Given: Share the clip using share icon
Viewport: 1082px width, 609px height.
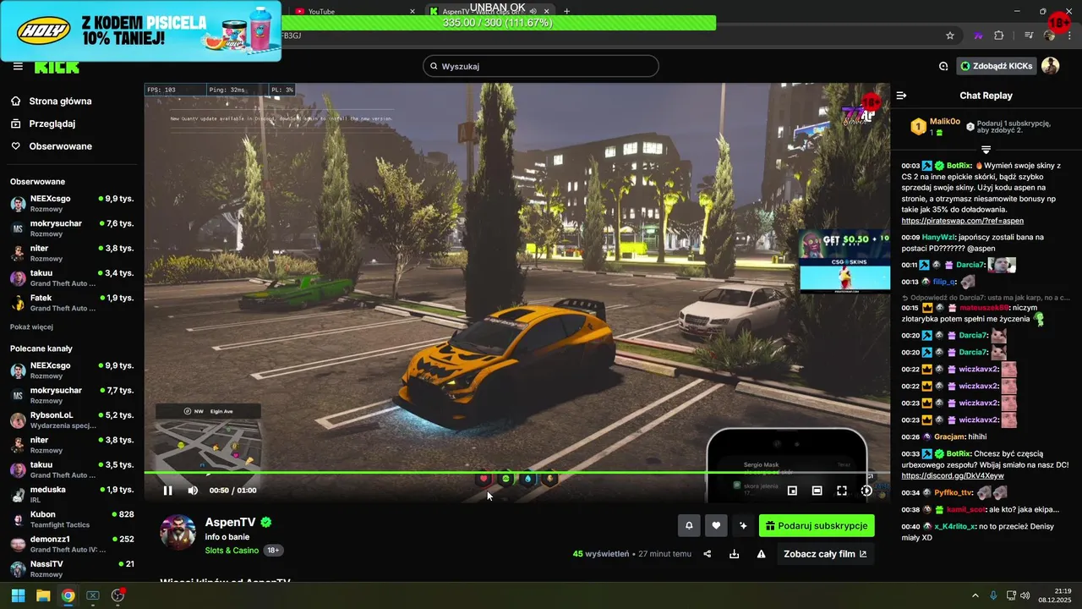Looking at the screenshot, I should [708, 554].
